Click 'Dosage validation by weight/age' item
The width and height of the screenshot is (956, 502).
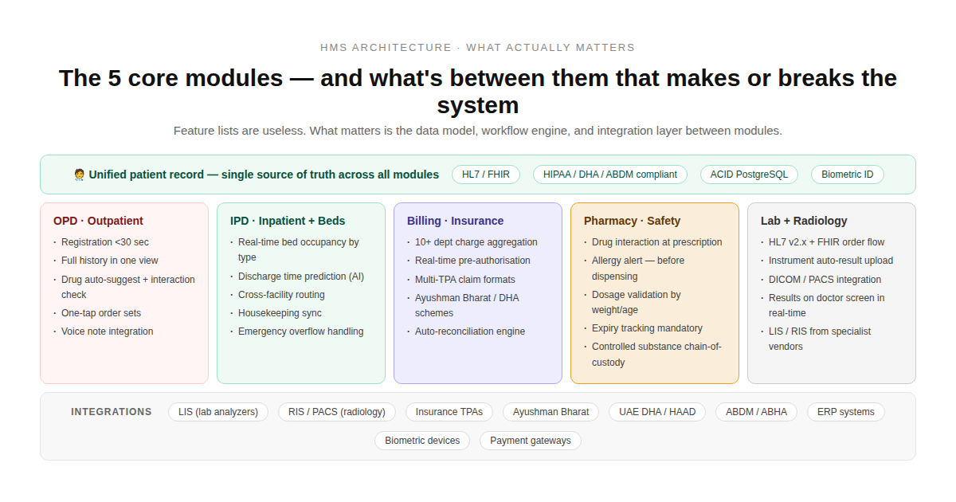pos(637,302)
